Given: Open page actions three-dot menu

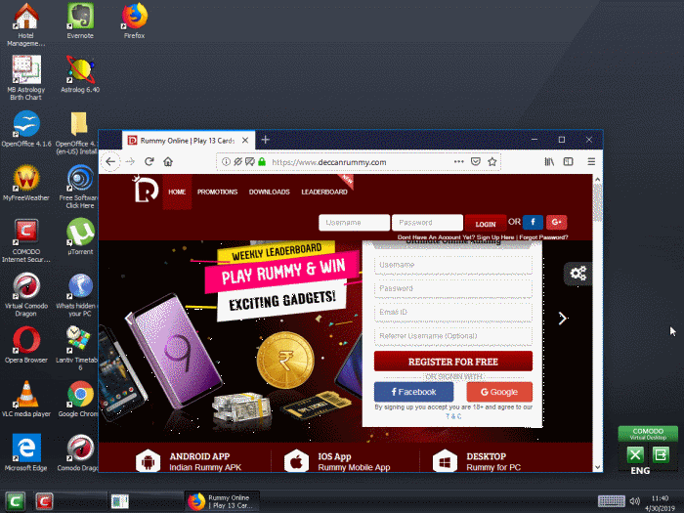Looking at the screenshot, I should coord(458,161).
